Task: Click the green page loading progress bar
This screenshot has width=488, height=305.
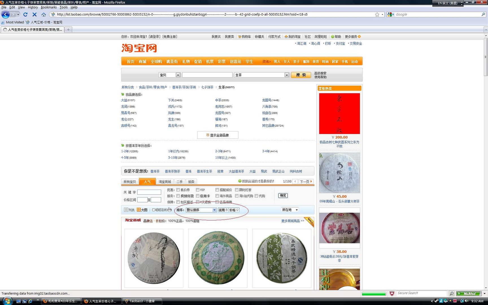Action: [374, 294]
